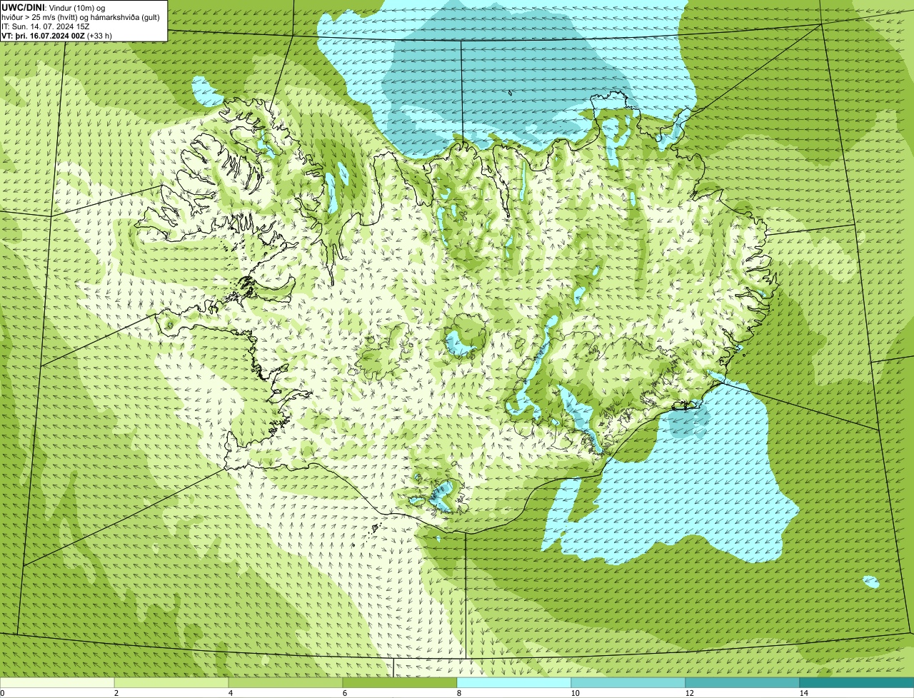Click the "UWC/DINI" model name in title box

tap(23, 7)
